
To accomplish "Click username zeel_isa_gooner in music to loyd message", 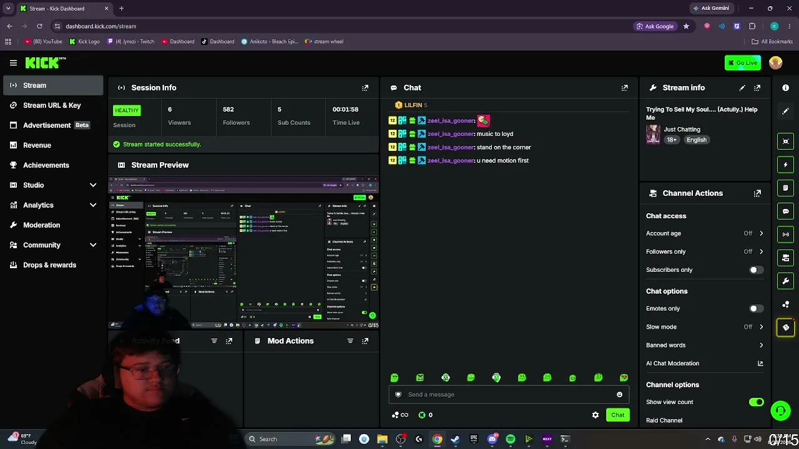I will point(451,134).
